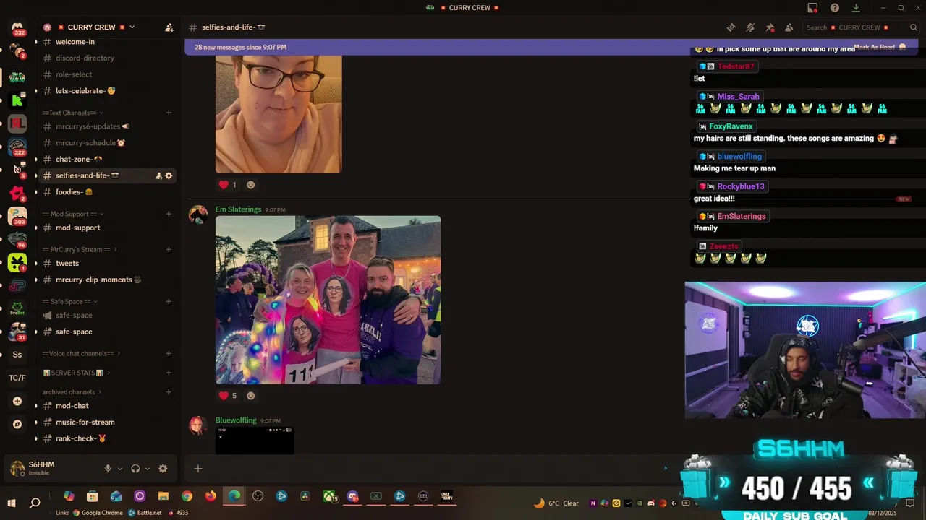Image resolution: width=926 pixels, height=520 pixels.
Task: Open the Discord inbox icon in title bar
Action: pyautogui.click(x=812, y=8)
